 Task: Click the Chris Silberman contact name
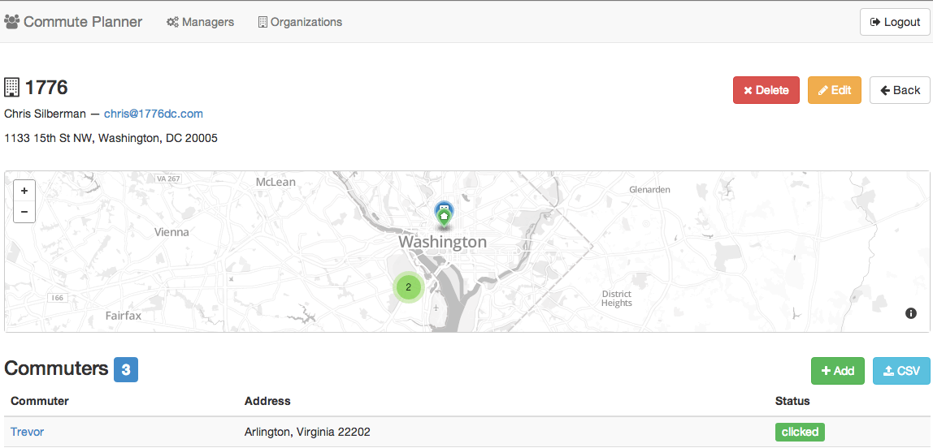pyautogui.click(x=45, y=114)
